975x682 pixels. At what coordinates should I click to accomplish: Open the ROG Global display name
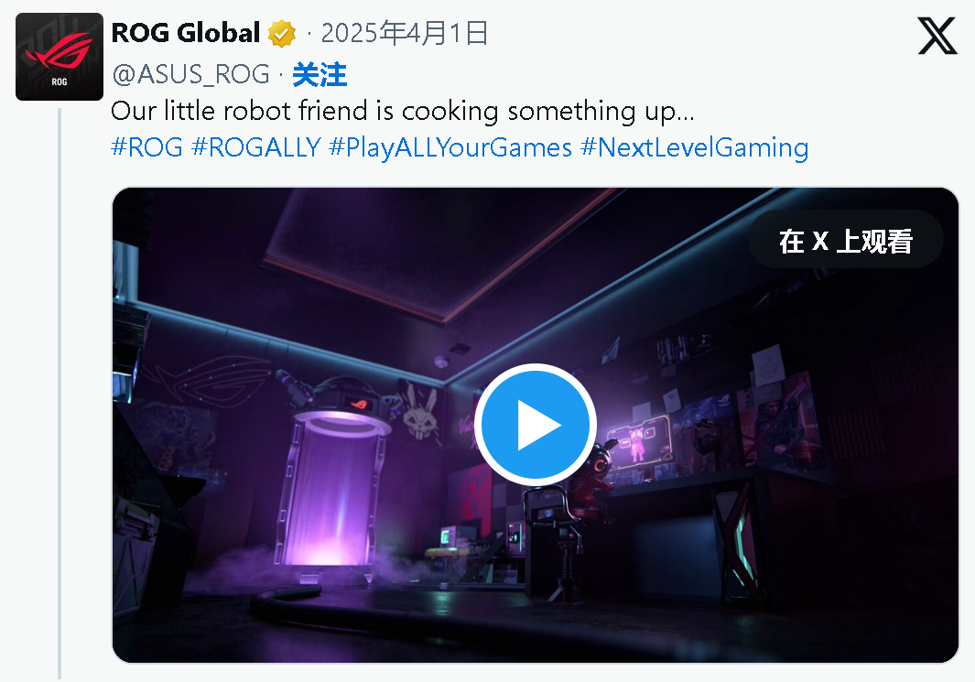(185, 33)
